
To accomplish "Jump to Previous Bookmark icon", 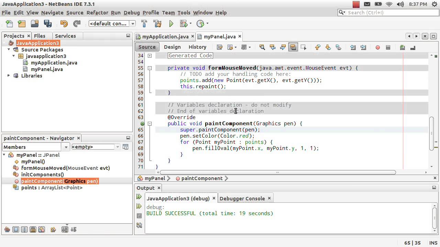I will (x=318, y=47).
